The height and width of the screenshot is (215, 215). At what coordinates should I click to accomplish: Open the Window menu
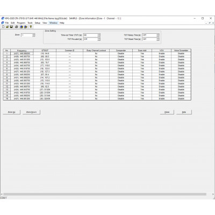(53, 23)
